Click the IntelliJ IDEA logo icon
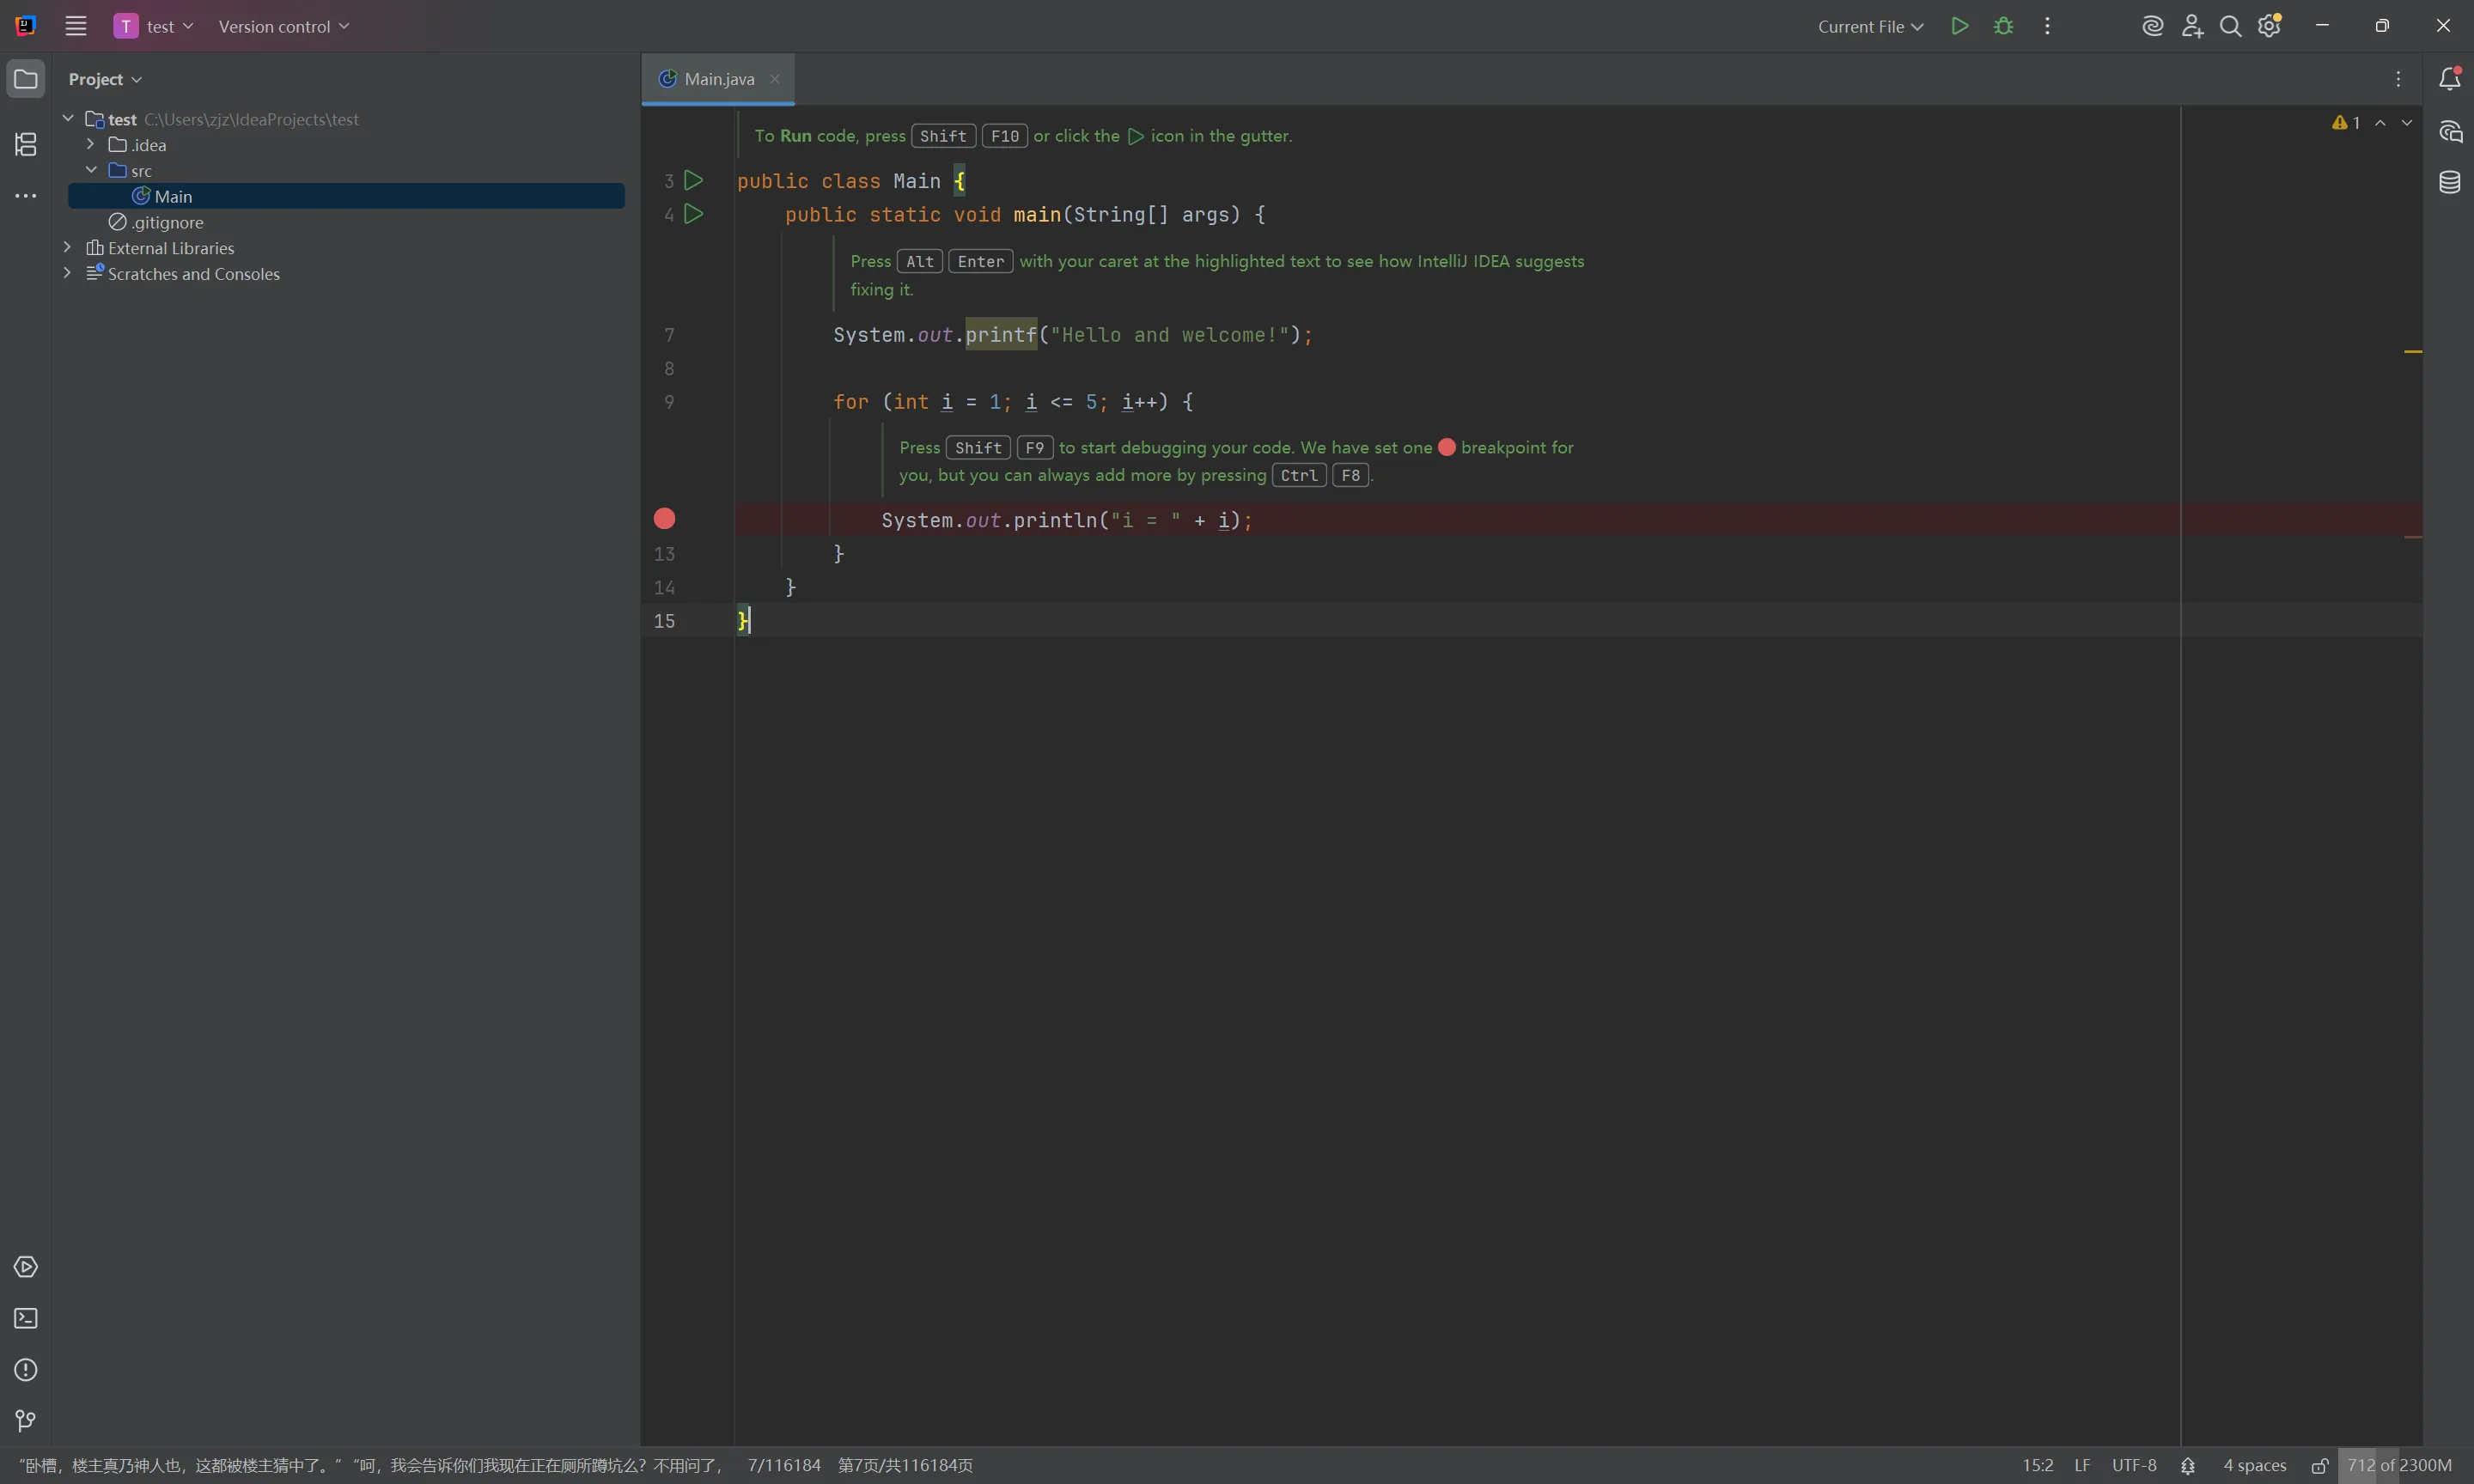This screenshot has width=2474, height=1484. pos(26,26)
